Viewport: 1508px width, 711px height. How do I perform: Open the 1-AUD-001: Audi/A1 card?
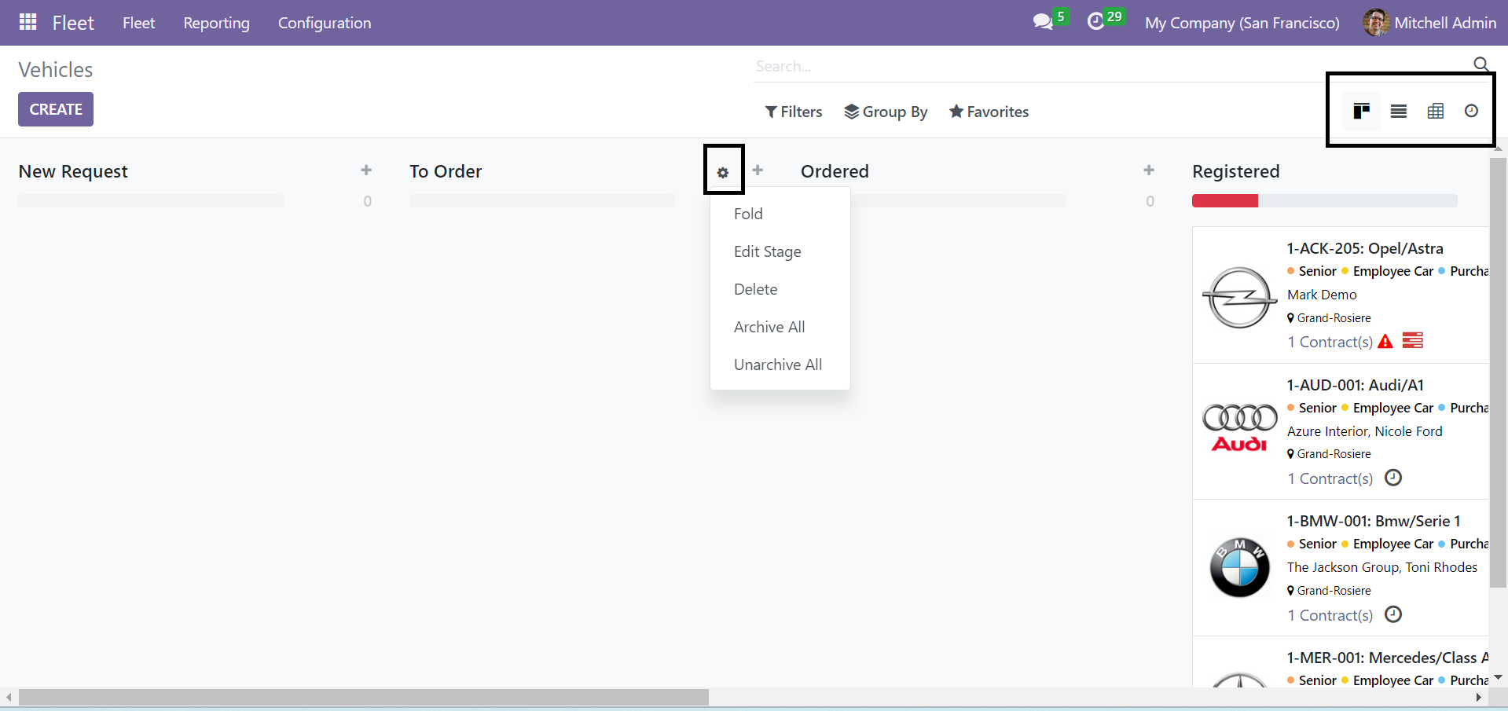(1355, 385)
